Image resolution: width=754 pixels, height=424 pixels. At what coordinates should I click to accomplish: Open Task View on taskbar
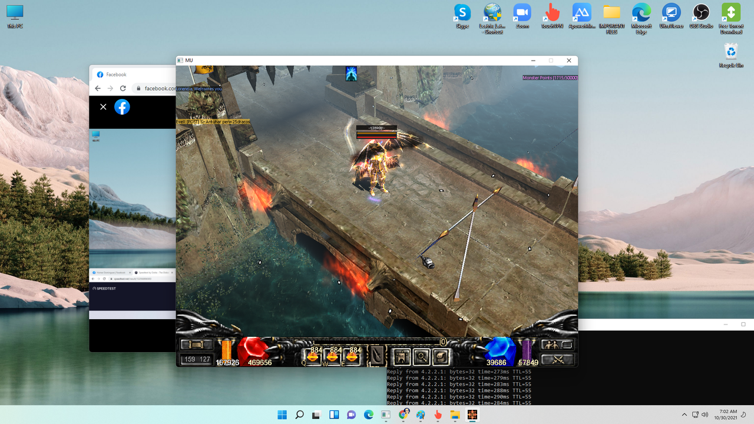point(317,415)
